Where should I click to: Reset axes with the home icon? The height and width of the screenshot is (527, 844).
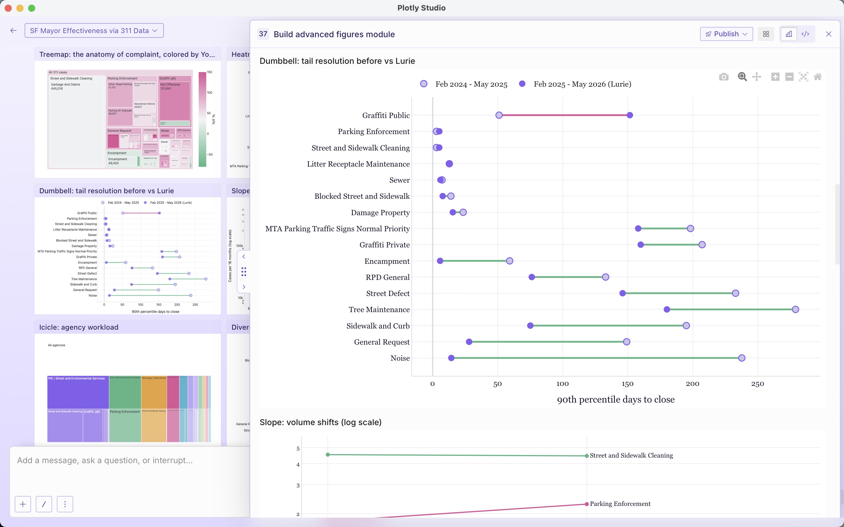pos(818,77)
